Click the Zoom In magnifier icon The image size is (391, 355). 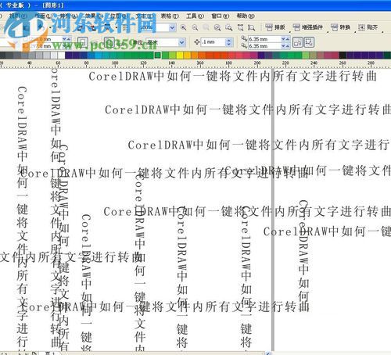point(184,27)
